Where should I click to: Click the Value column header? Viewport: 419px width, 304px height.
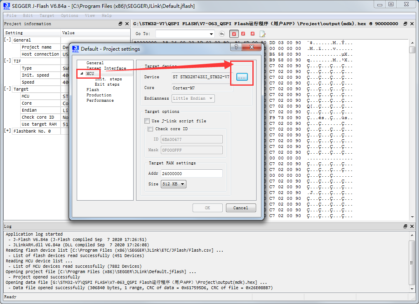95,33
